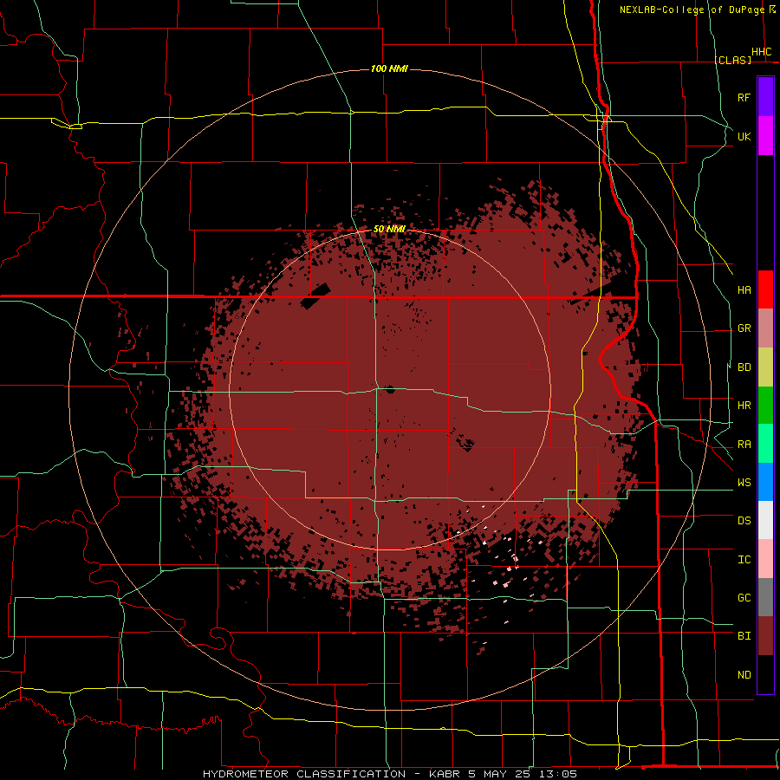Click the 'BI' legend label

pyautogui.click(x=744, y=636)
